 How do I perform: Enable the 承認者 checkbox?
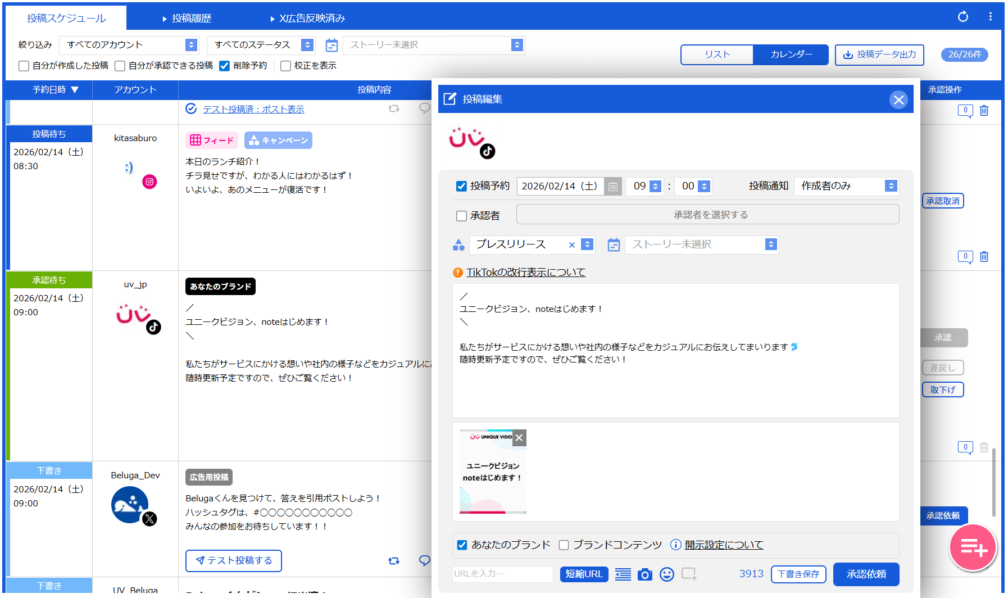tap(461, 216)
